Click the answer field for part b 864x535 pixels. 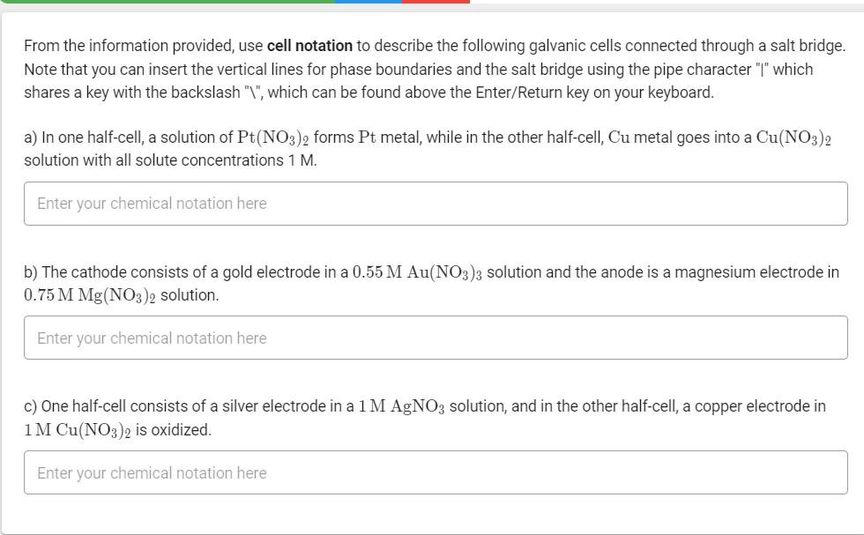coord(436,338)
